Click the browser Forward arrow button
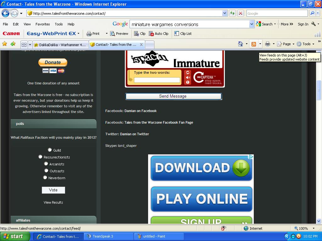 (x=14, y=13)
